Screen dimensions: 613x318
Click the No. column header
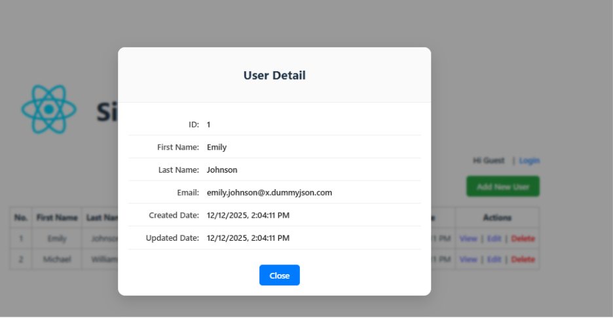click(21, 218)
